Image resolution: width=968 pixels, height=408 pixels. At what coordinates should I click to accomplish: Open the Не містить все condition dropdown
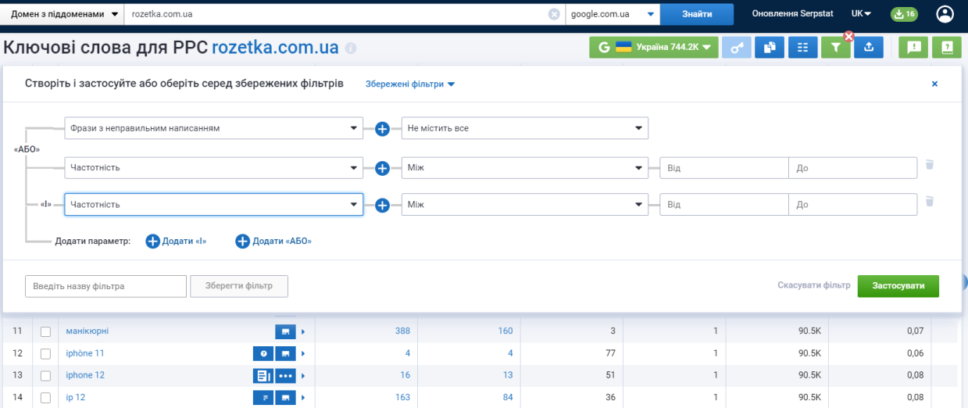pos(524,128)
